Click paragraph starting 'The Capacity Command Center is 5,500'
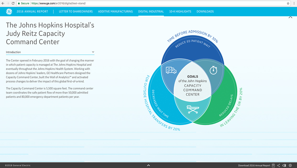Screen dimensions: 297x168 point(49,93)
